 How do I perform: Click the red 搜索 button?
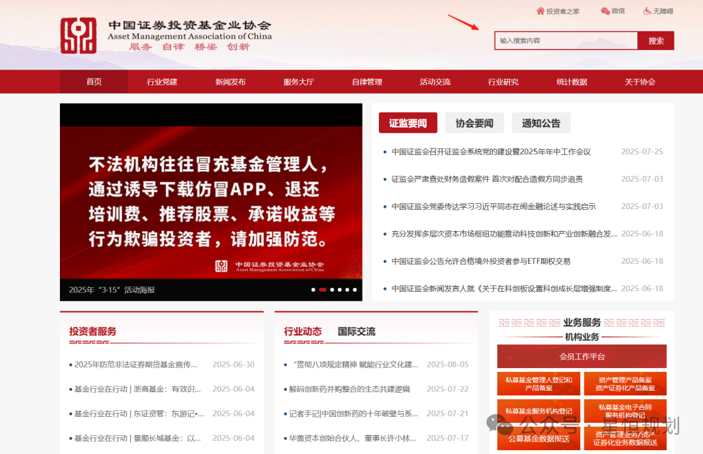(x=656, y=41)
